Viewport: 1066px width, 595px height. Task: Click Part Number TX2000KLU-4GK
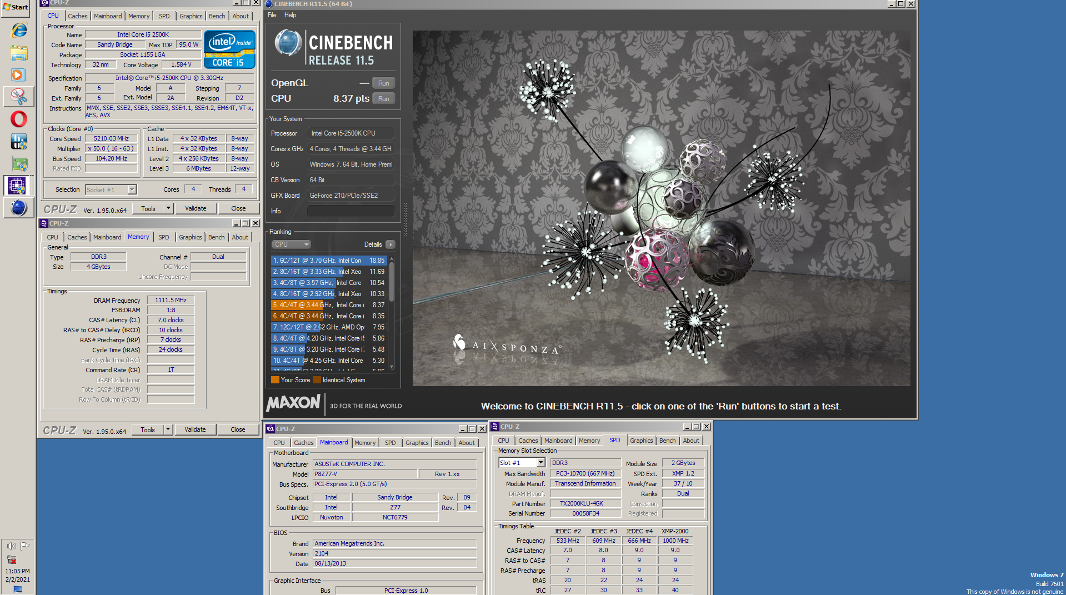[586, 504]
